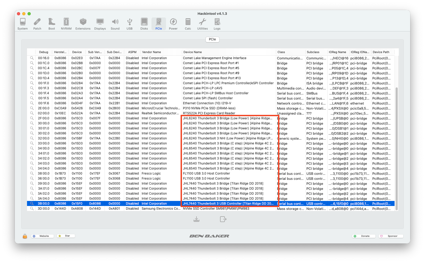
Task: Click the device table vertical scrollbar
Action: [396, 149]
